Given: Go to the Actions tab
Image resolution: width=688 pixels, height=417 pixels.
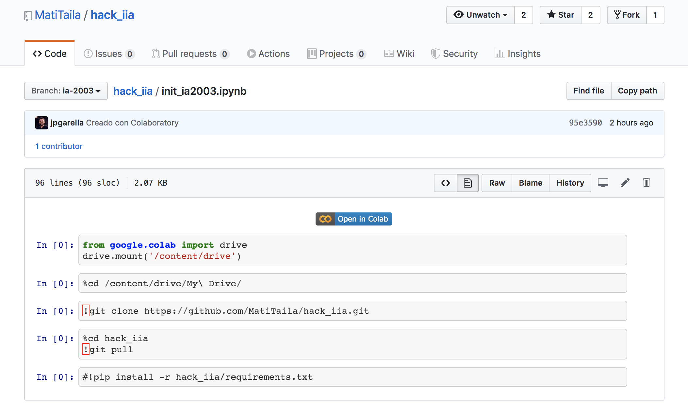Looking at the screenshot, I should click(269, 54).
